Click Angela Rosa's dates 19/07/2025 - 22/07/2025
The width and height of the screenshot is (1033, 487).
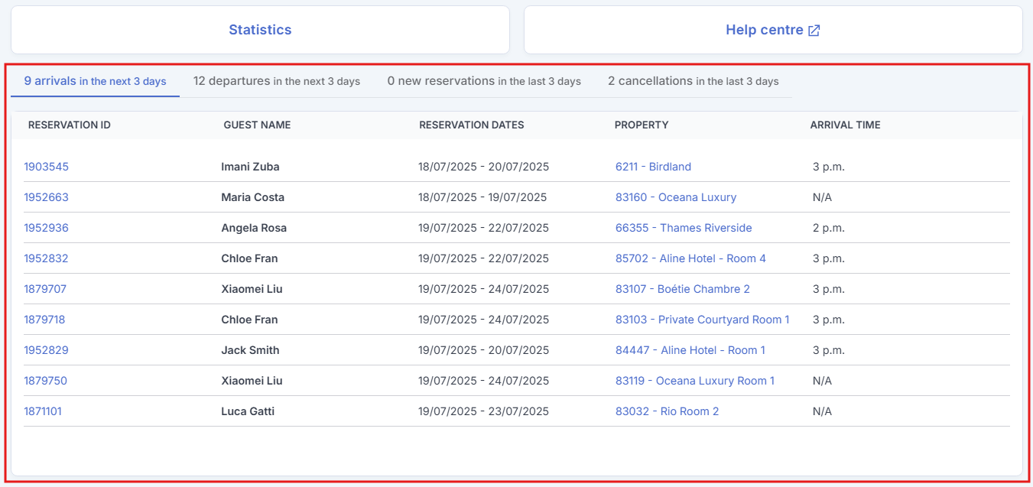(x=483, y=228)
